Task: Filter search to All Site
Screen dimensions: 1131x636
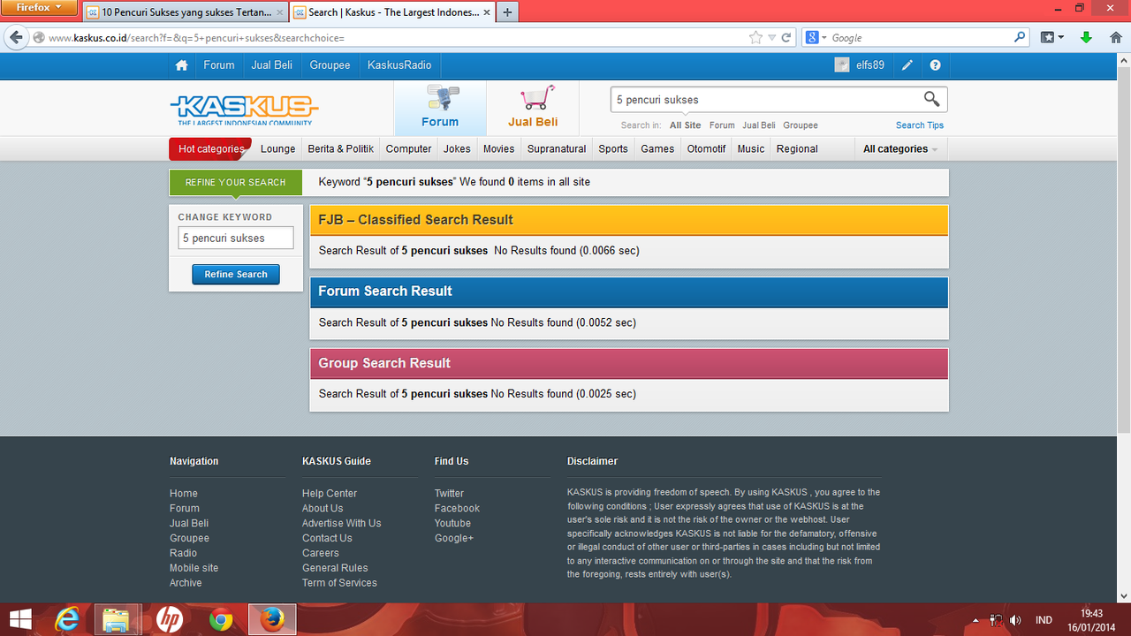Action: tap(686, 125)
